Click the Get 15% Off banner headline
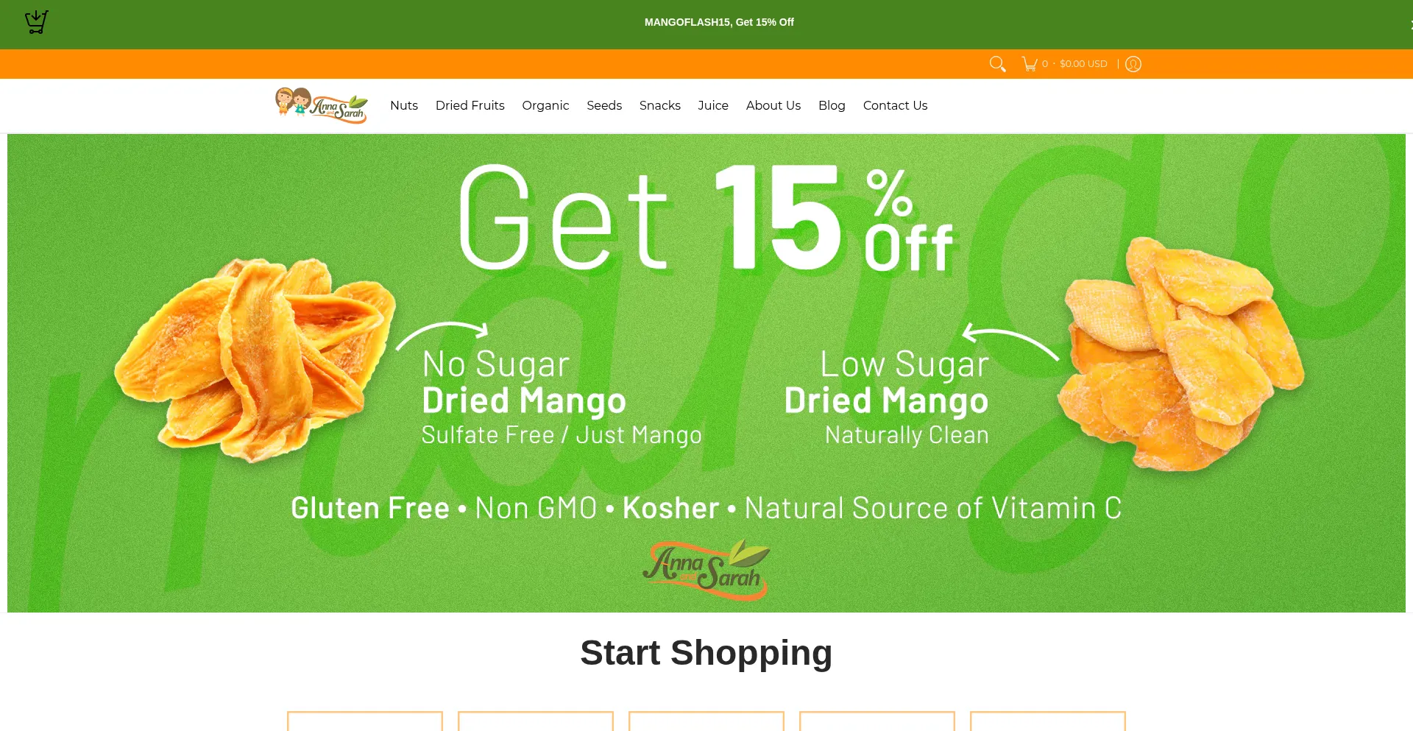The height and width of the screenshot is (731, 1413). tap(706, 219)
